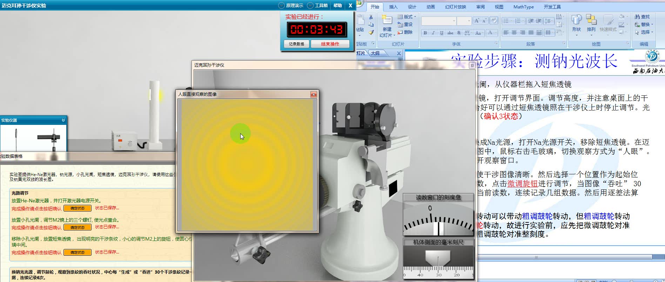Viewport: 665px width, 282px height.
Task: Click the Align Right paragraph icon
Action: coord(523,33)
